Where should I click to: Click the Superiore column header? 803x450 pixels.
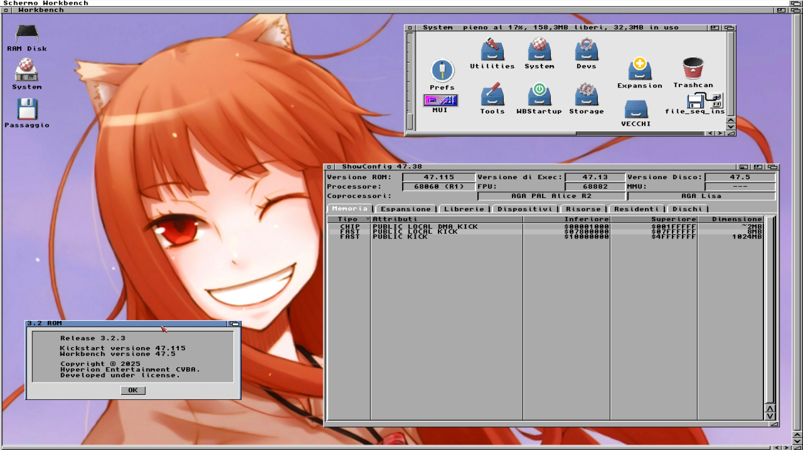[654, 219]
